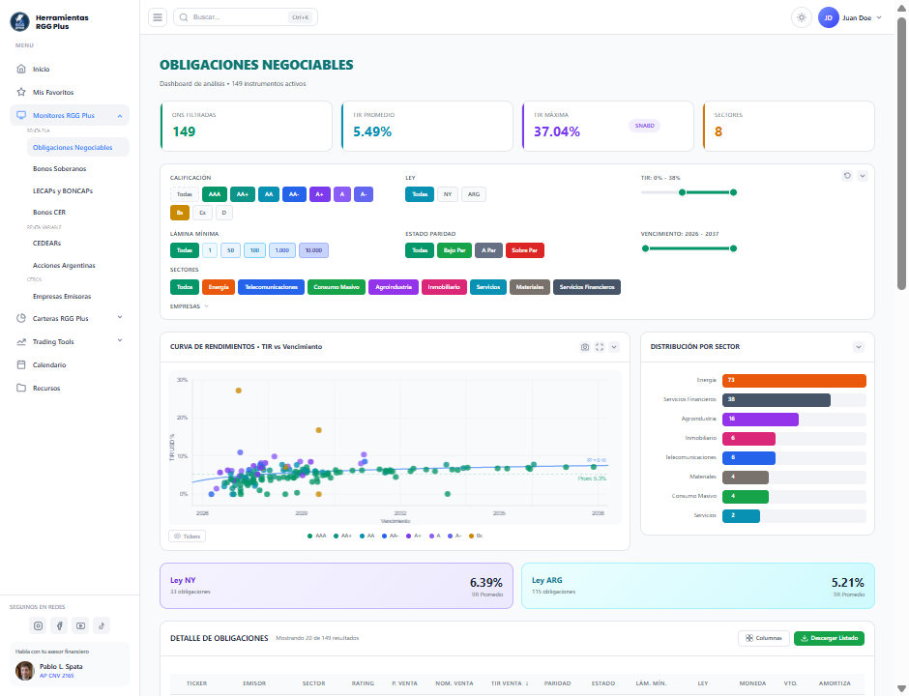Screen dimensions: 909x696
Task: Collapse the Distribución por Sector panel
Action: (x=858, y=346)
